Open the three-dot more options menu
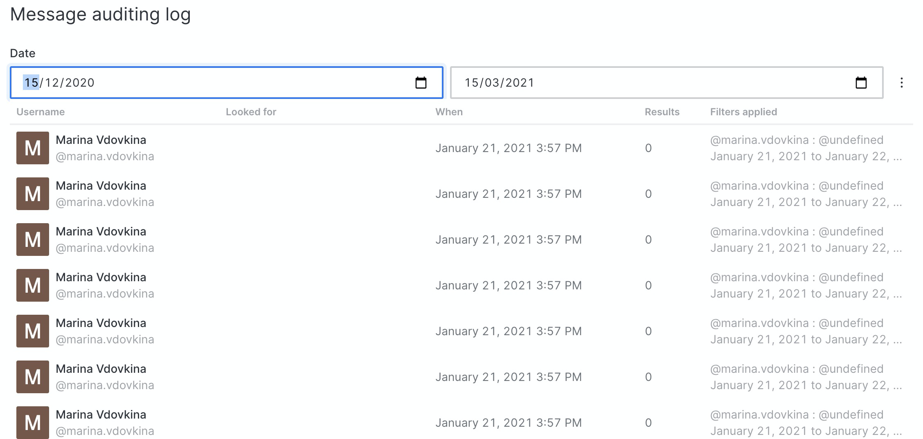This screenshot has width=923, height=439. (x=901, y=83)
